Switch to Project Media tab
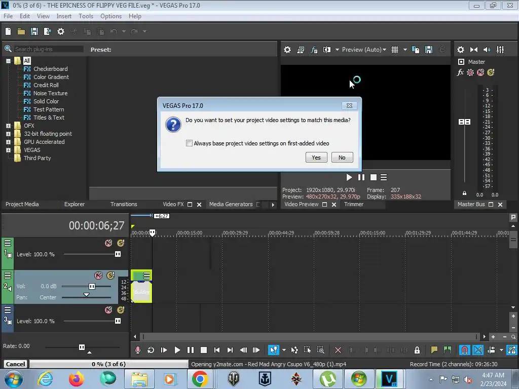Image resolution: width=519 pixels, height=389 pixels. [22, 205]
